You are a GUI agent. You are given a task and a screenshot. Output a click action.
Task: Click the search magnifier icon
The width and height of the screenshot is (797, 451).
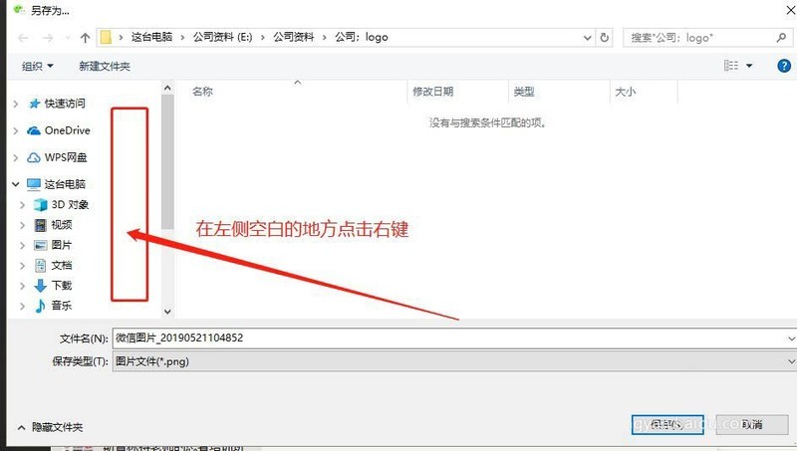(x=781, y=38)
